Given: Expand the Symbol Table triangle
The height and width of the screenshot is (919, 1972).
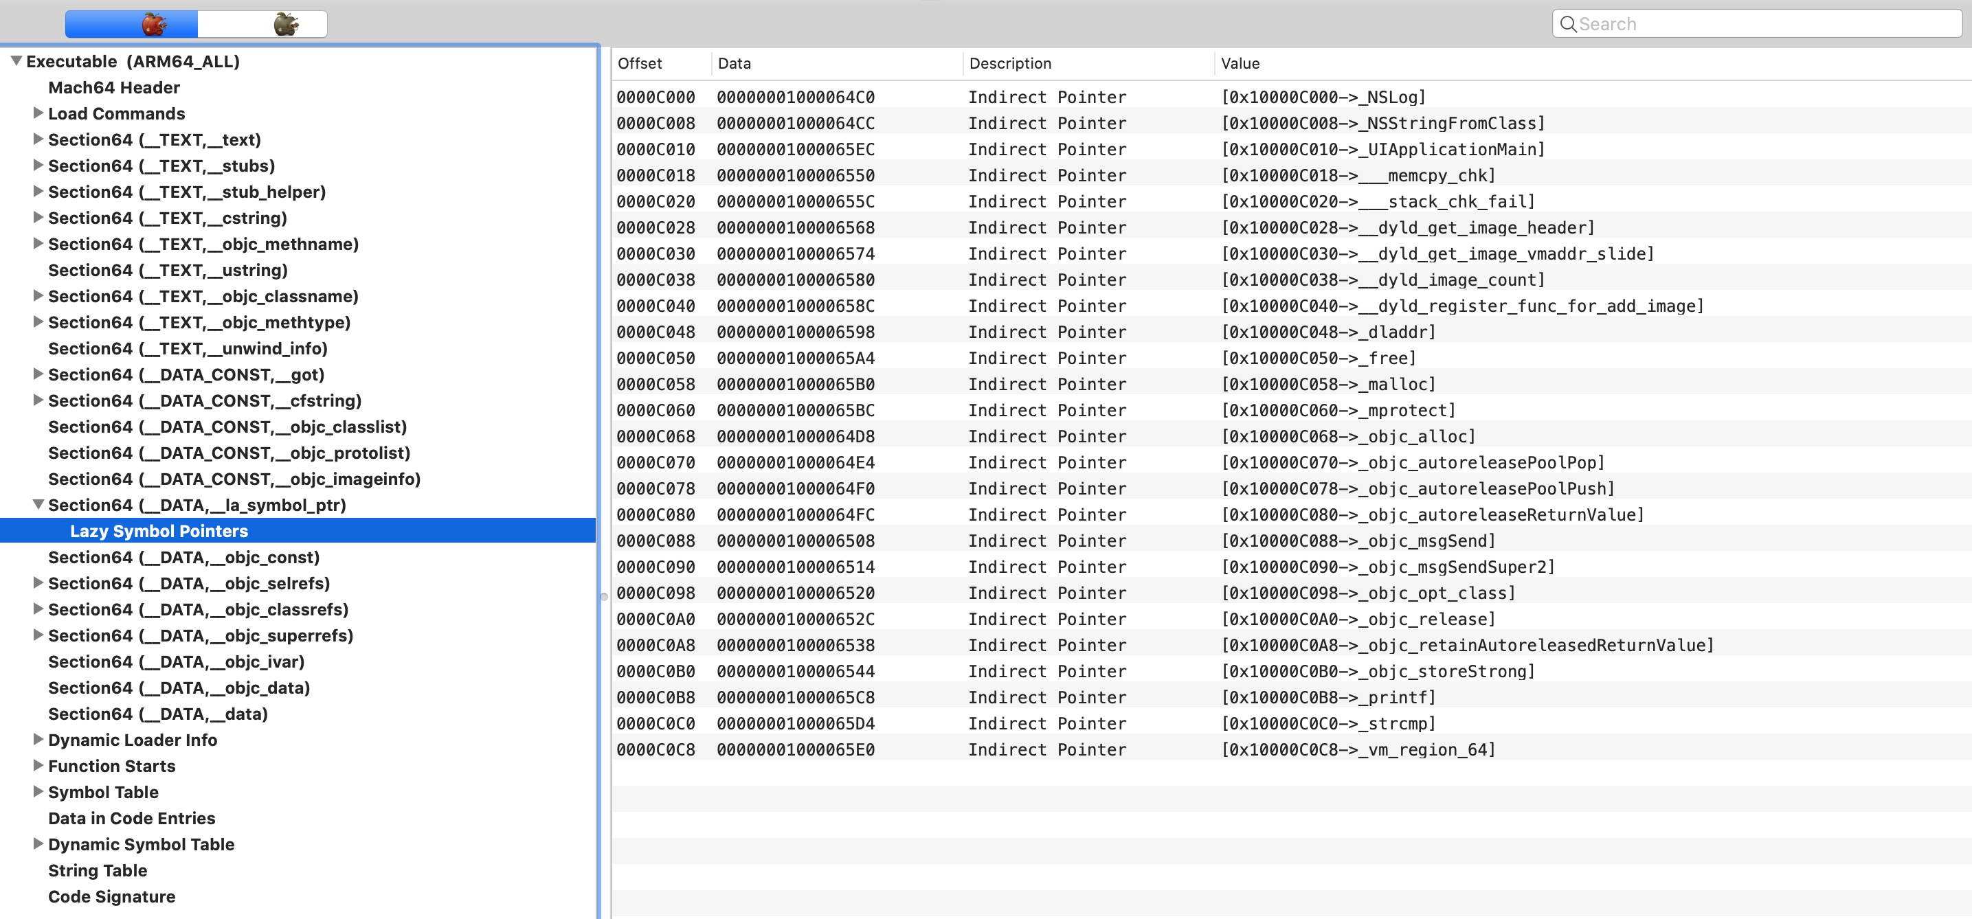Looking at the screenshot, I should coord(38,791).
